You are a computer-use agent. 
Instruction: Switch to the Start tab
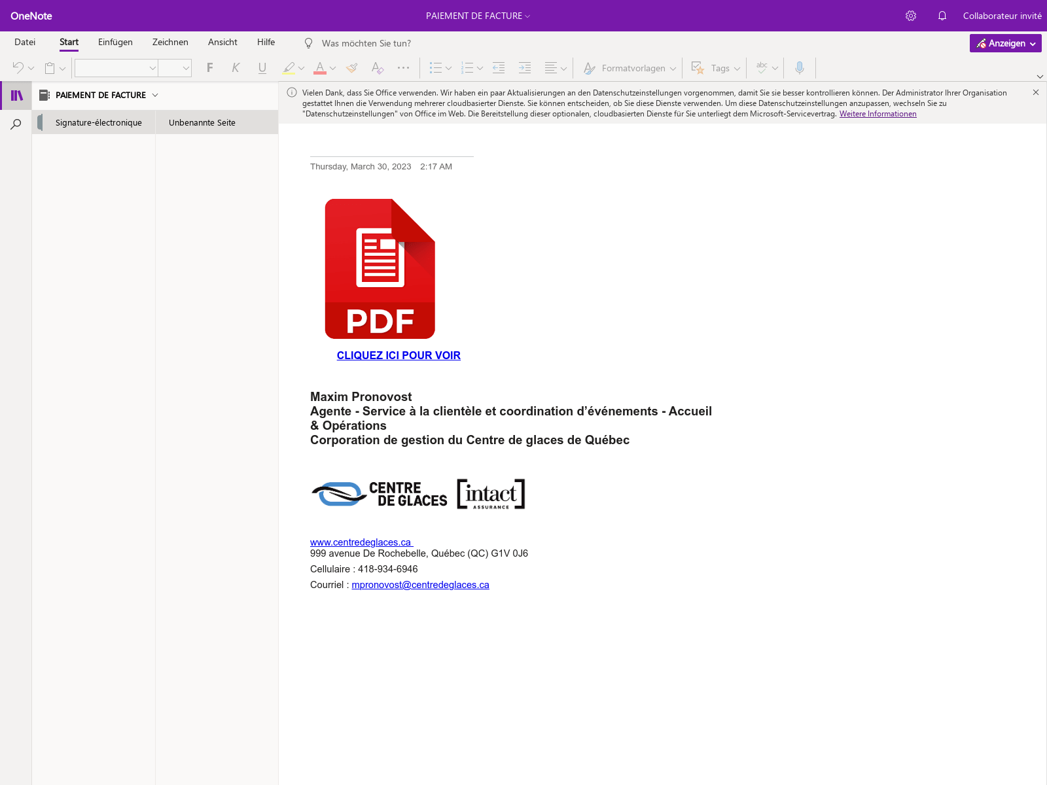tap(69, 42)
